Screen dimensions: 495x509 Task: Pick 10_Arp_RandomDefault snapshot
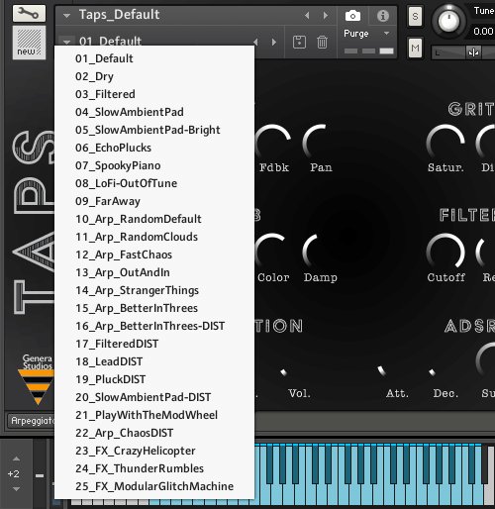[154, 219]
